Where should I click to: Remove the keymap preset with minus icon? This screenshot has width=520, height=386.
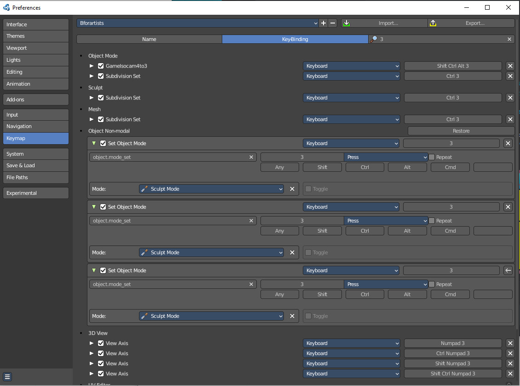coord(333,23)
